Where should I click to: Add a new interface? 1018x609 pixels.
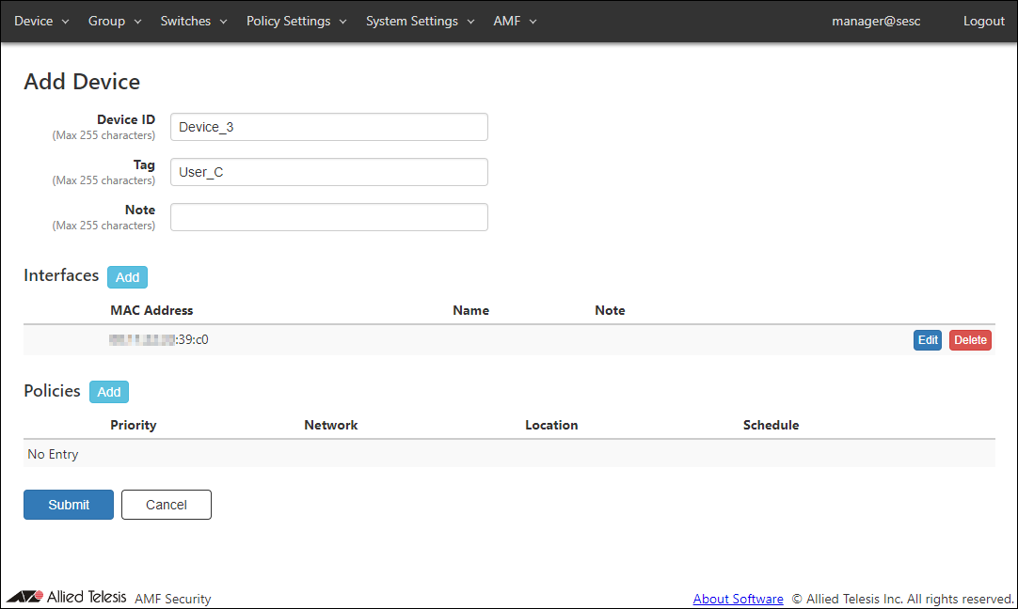(127, 277)
